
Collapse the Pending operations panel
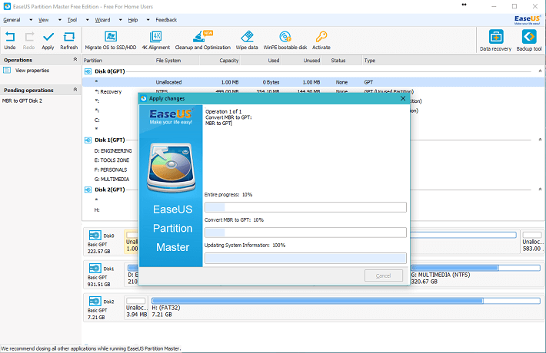point(75,90)
